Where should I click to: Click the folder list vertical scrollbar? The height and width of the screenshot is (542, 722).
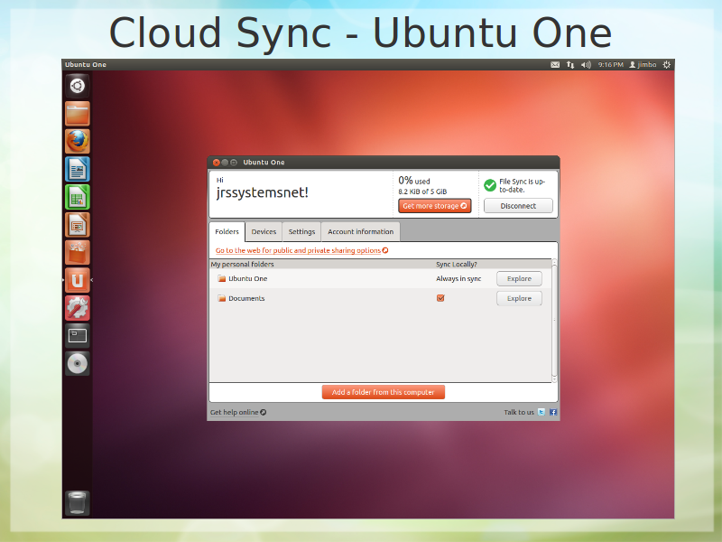point(554,321)
